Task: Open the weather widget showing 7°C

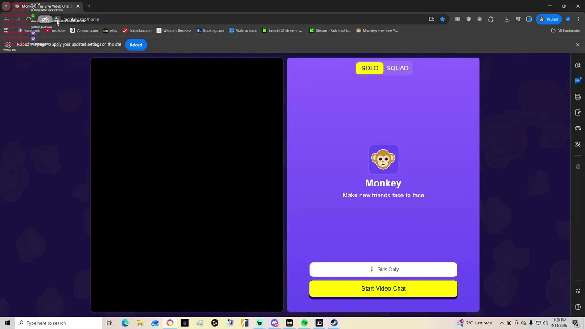Action: coord(474,323)
